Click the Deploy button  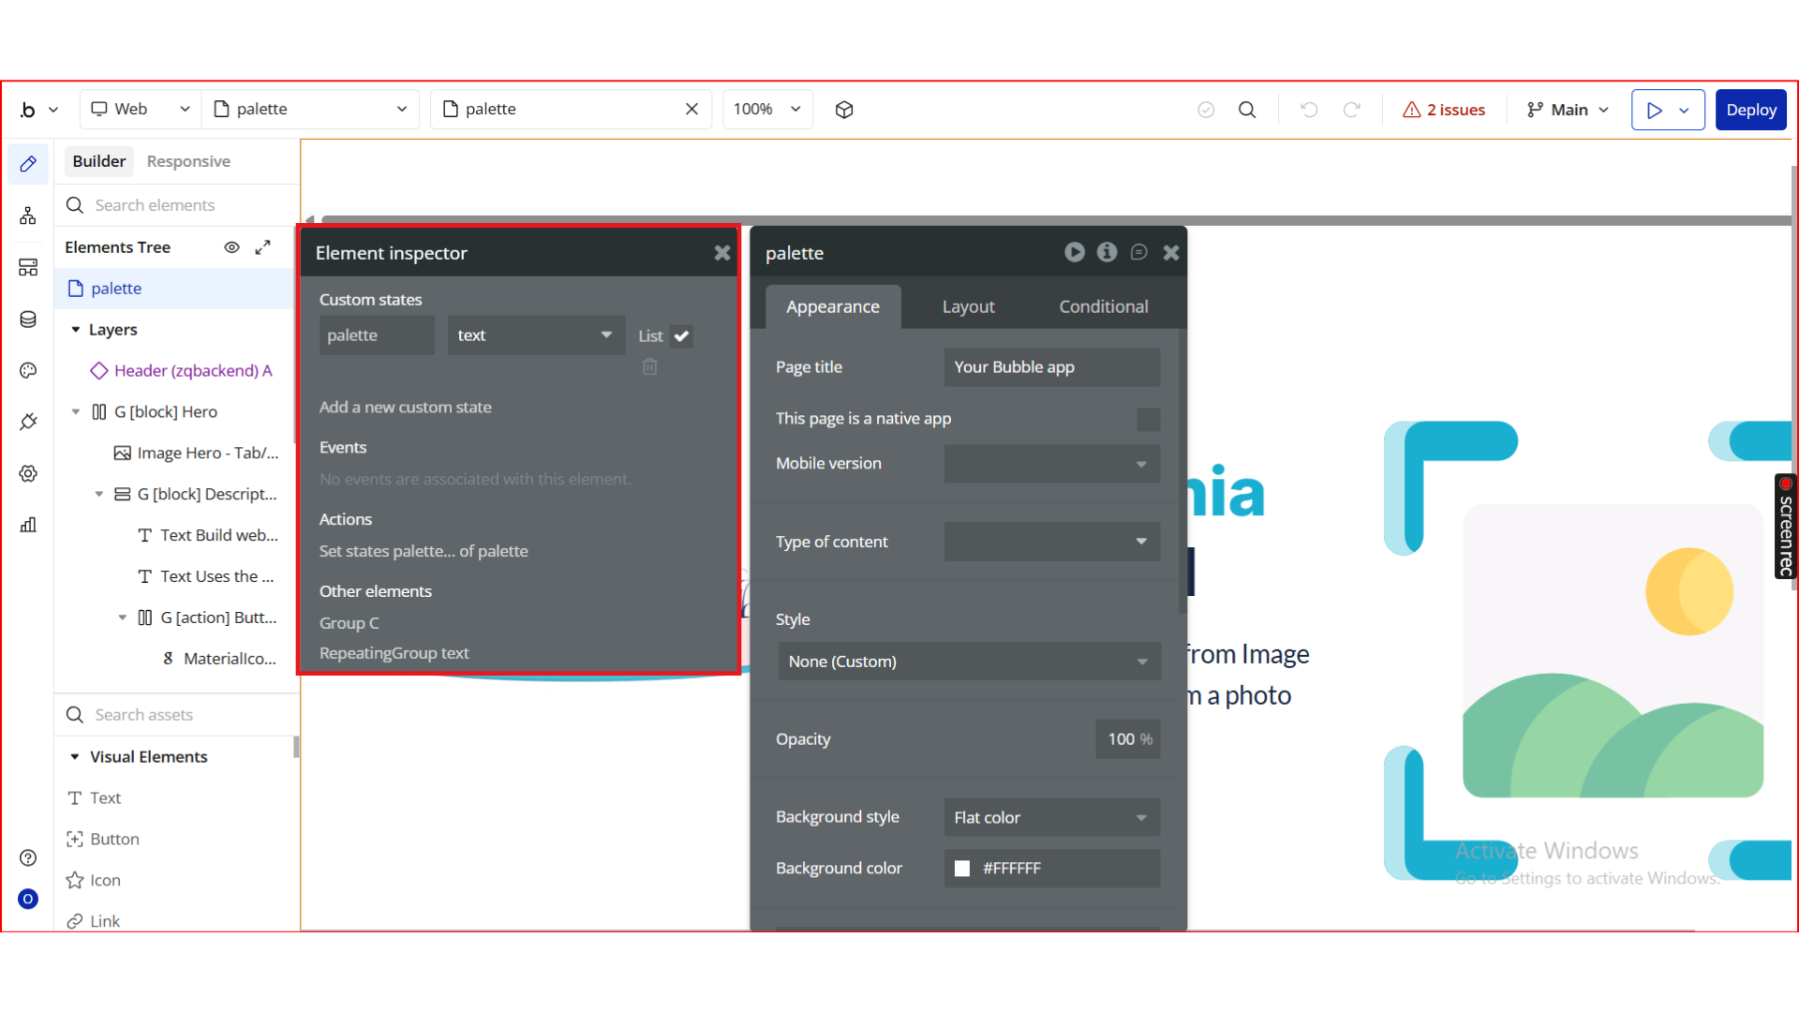coord(1750,110)
